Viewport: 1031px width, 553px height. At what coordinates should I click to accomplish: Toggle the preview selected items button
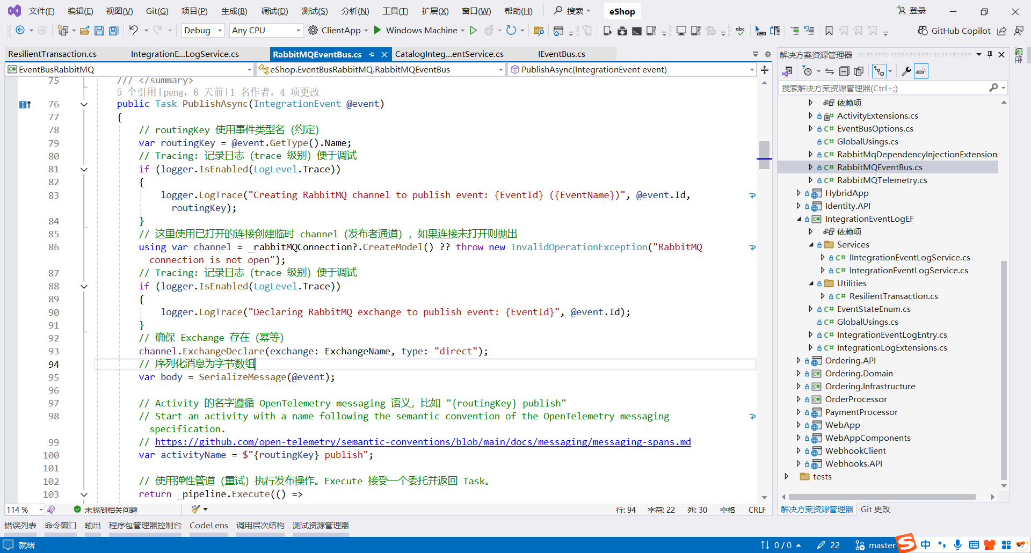point(921,71)
